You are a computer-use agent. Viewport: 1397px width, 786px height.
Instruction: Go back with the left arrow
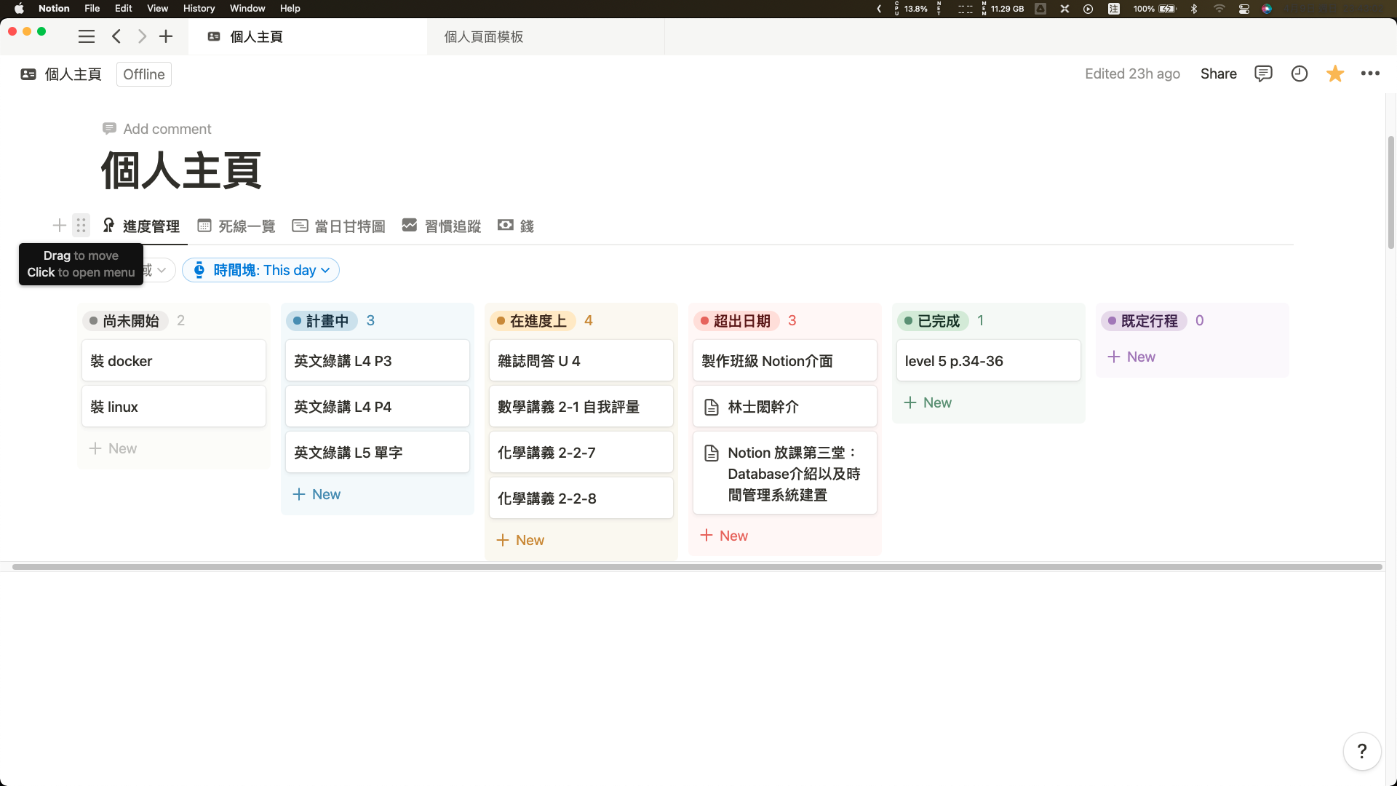pos(116,36)
